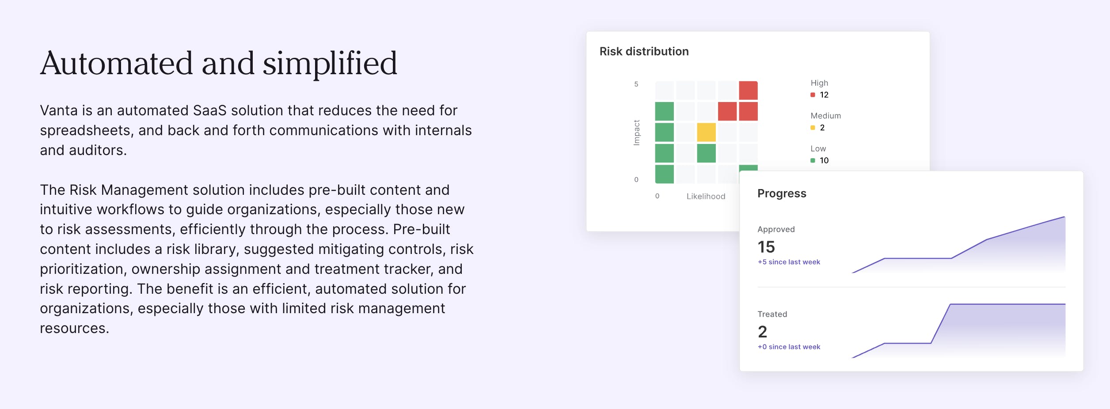This screenshot has width=1110, height=409.
Task: Select the Approved count of 15
Action: 766,246
